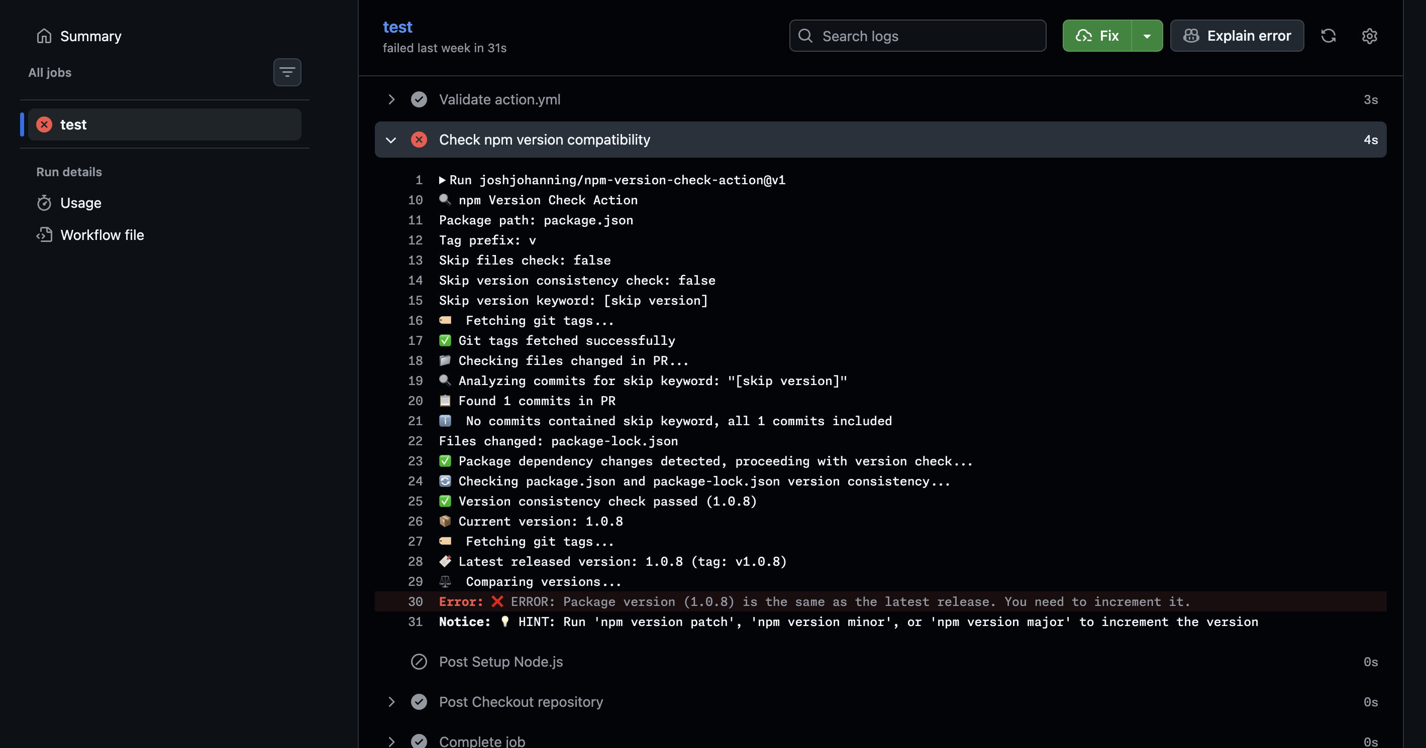Collapse the Check npm version compatibility step
Viewport: 1426px width, 748px height.
coord(391,140)
